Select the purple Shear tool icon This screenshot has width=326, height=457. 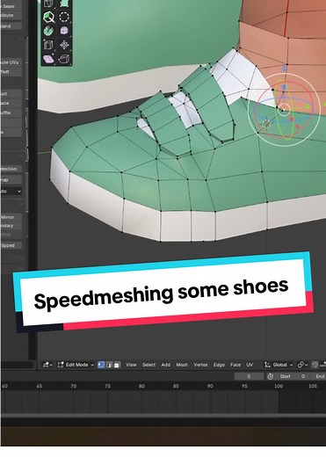pos(48,59)
